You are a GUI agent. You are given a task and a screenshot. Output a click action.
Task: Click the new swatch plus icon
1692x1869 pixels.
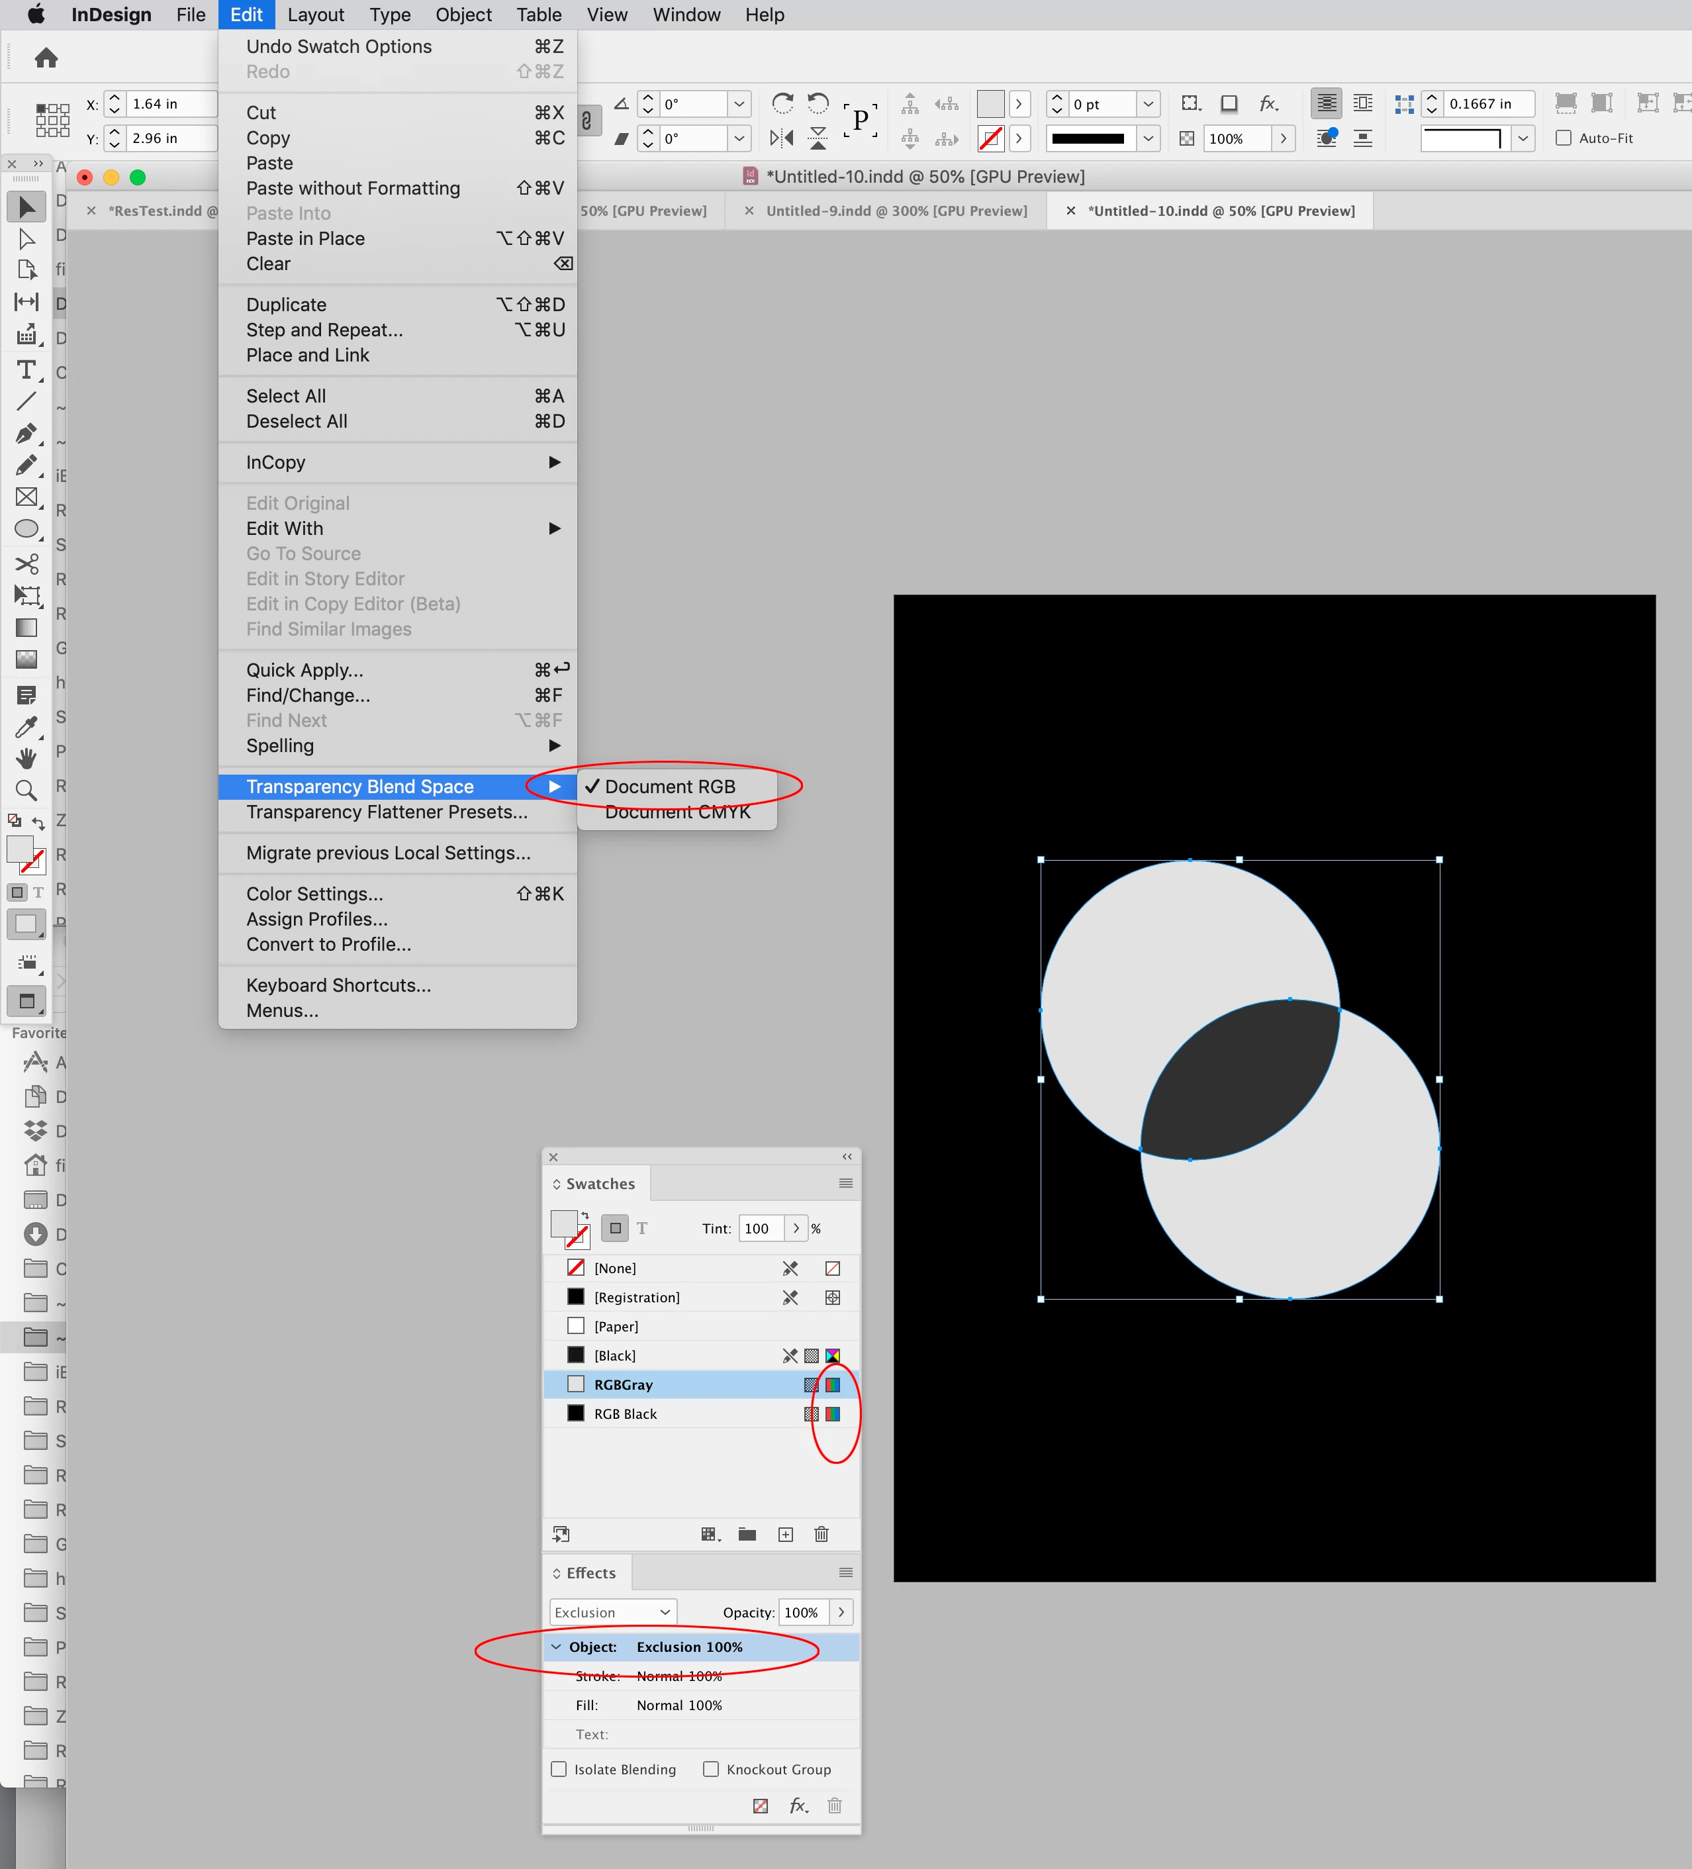[785, 1534]
